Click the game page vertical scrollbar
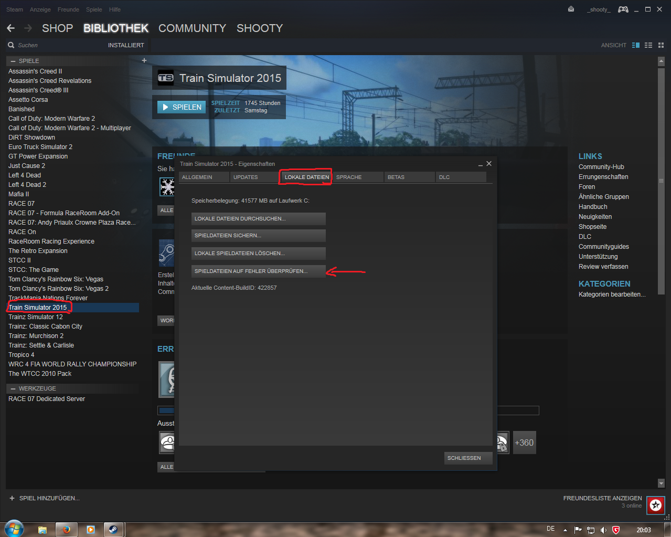671x537 pixels. click(661, 180)
